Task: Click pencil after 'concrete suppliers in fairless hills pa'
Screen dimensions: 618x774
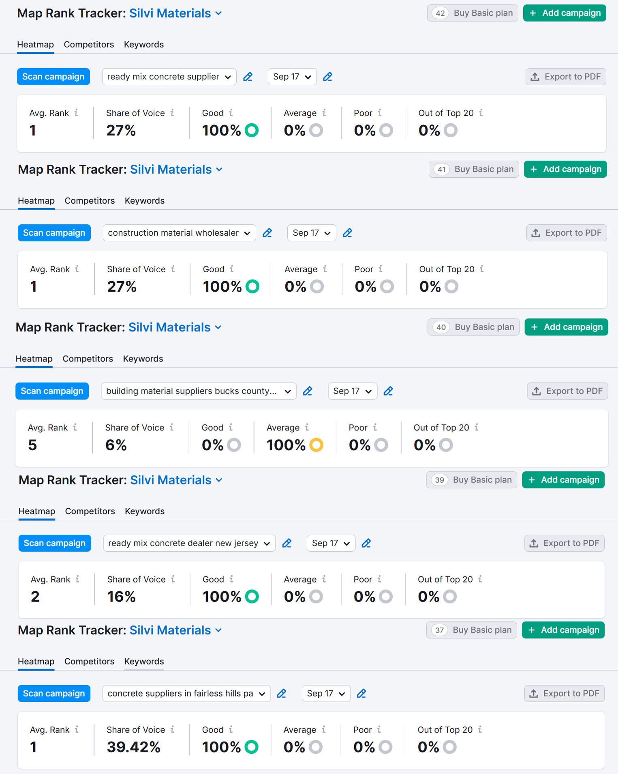Action: click(x=282, y=693)
